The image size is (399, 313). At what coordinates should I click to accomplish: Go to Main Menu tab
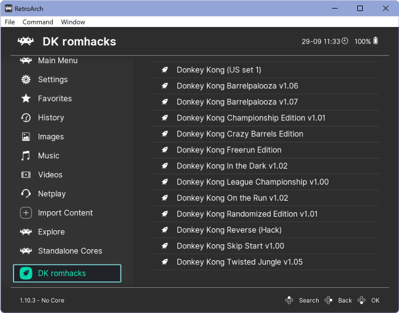click(67, 61)
